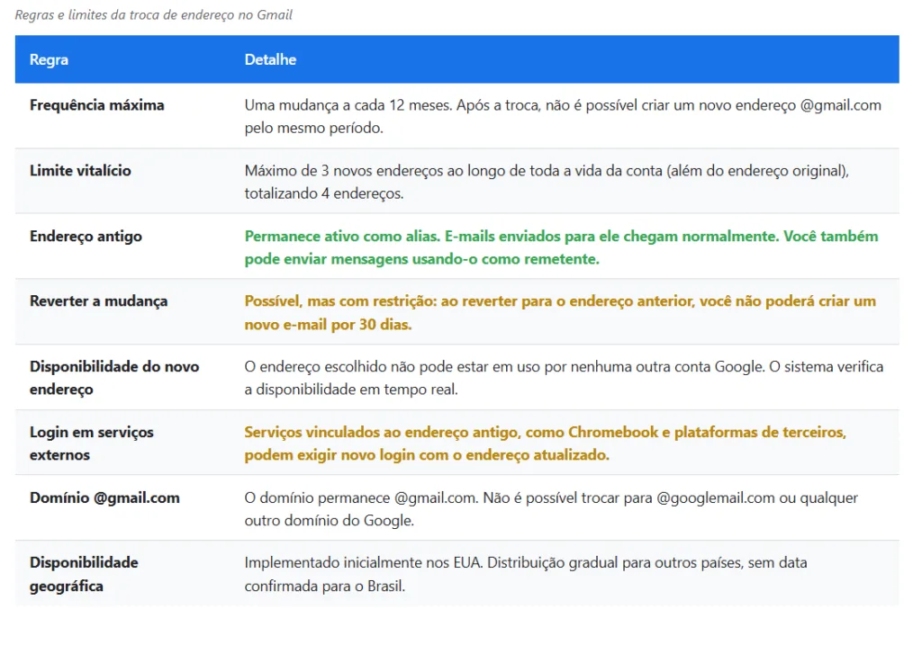
Task: Select the 'Limite vitalício' row label
Action: 80,171
